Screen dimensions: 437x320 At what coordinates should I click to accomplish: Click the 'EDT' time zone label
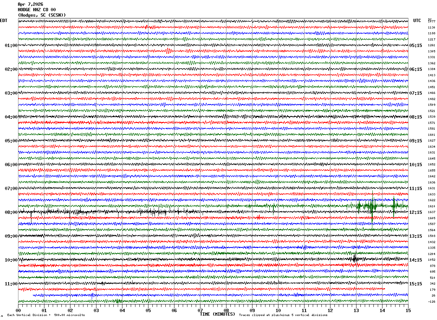4,21
